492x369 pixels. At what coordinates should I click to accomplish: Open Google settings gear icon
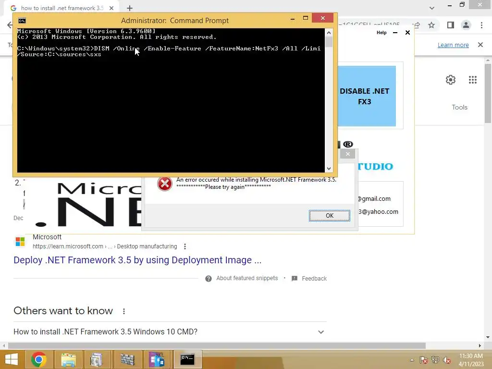point(451,80)
